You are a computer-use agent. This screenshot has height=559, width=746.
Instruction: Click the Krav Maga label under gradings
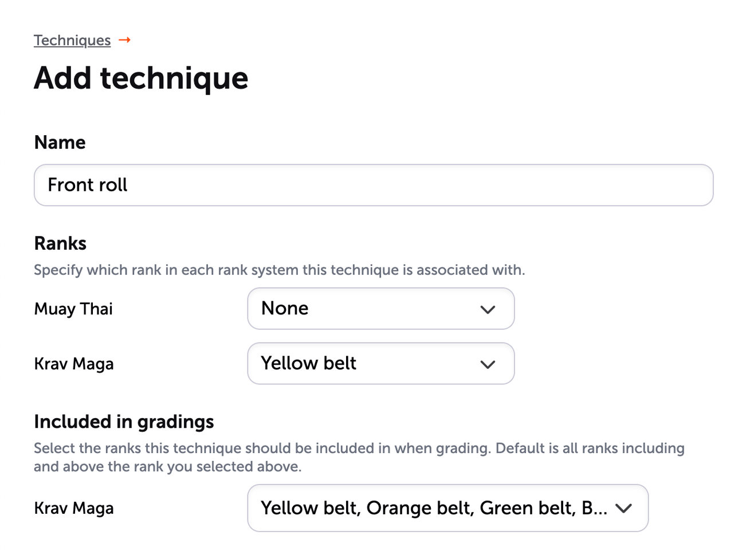click(73, 508)
